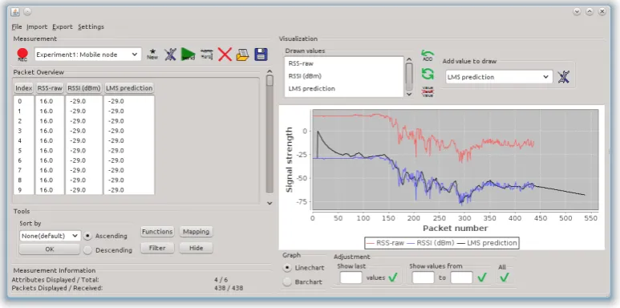Viewport: 620px width, 308px height.
Task: Click the crossed-tools icon in the Measurement toolbar
Action: [170, 55]
